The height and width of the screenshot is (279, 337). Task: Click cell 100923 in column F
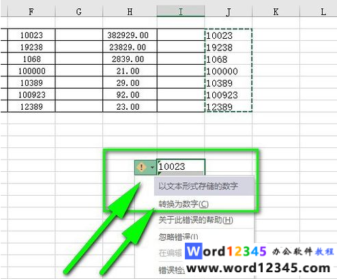pyautogui.click(x=31, y=94)
